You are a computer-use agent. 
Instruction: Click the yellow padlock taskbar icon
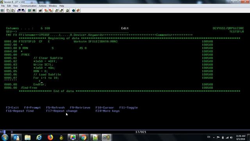[x=61, y=137]
